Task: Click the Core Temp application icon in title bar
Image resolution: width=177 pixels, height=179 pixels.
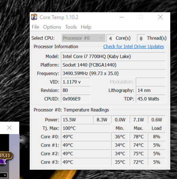Action: click(x=34, y=17)
